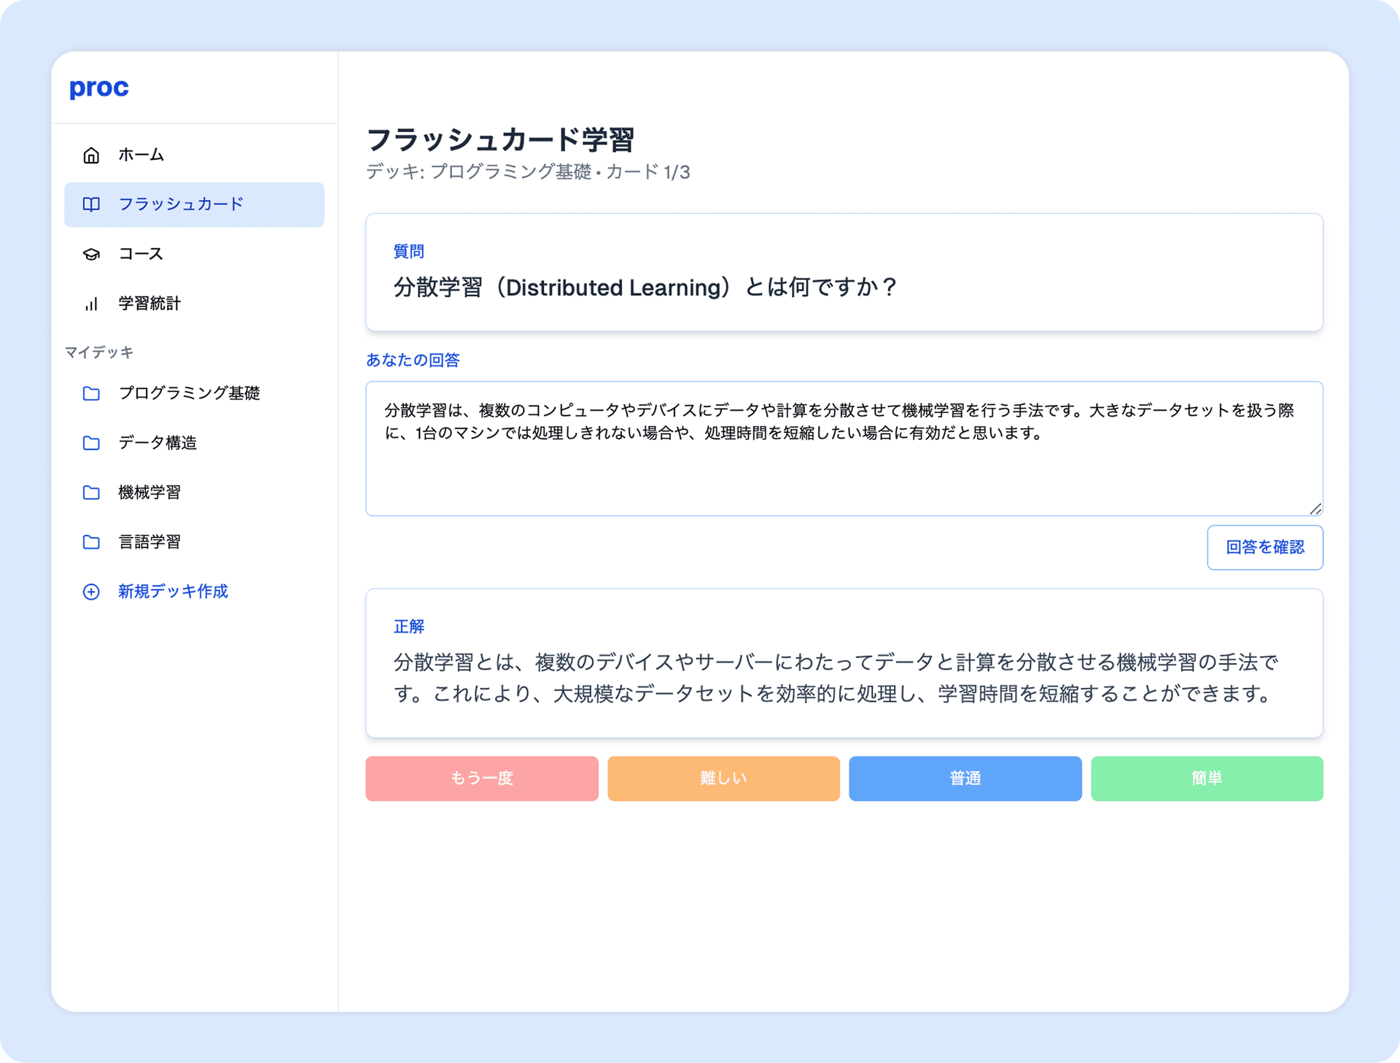
Task: Click the folder icon beside 言語学習
Action: click(90, 542)
